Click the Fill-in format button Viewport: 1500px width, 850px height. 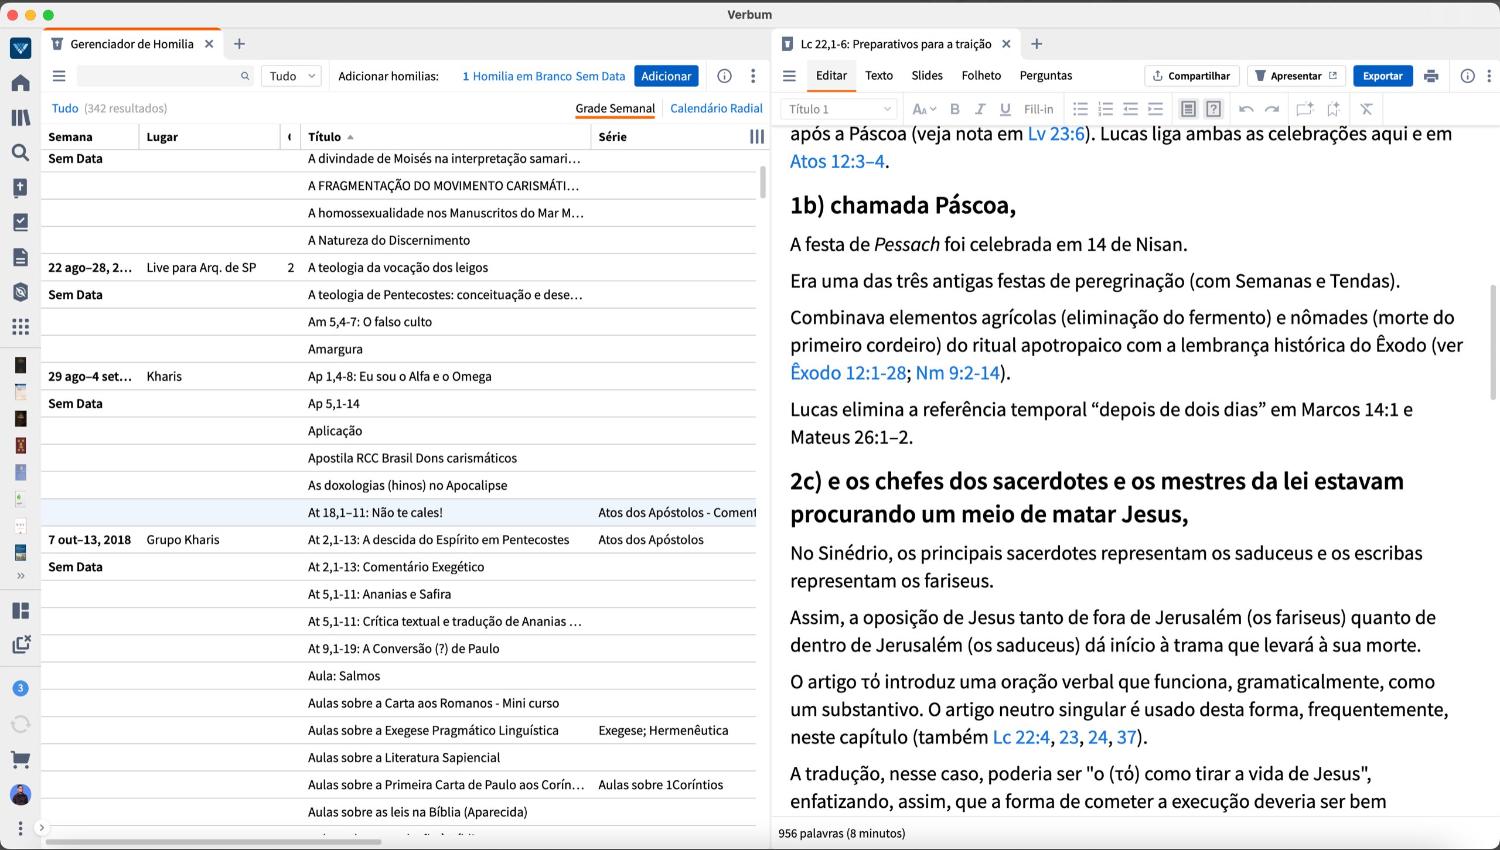click(x=1038, y=109)
